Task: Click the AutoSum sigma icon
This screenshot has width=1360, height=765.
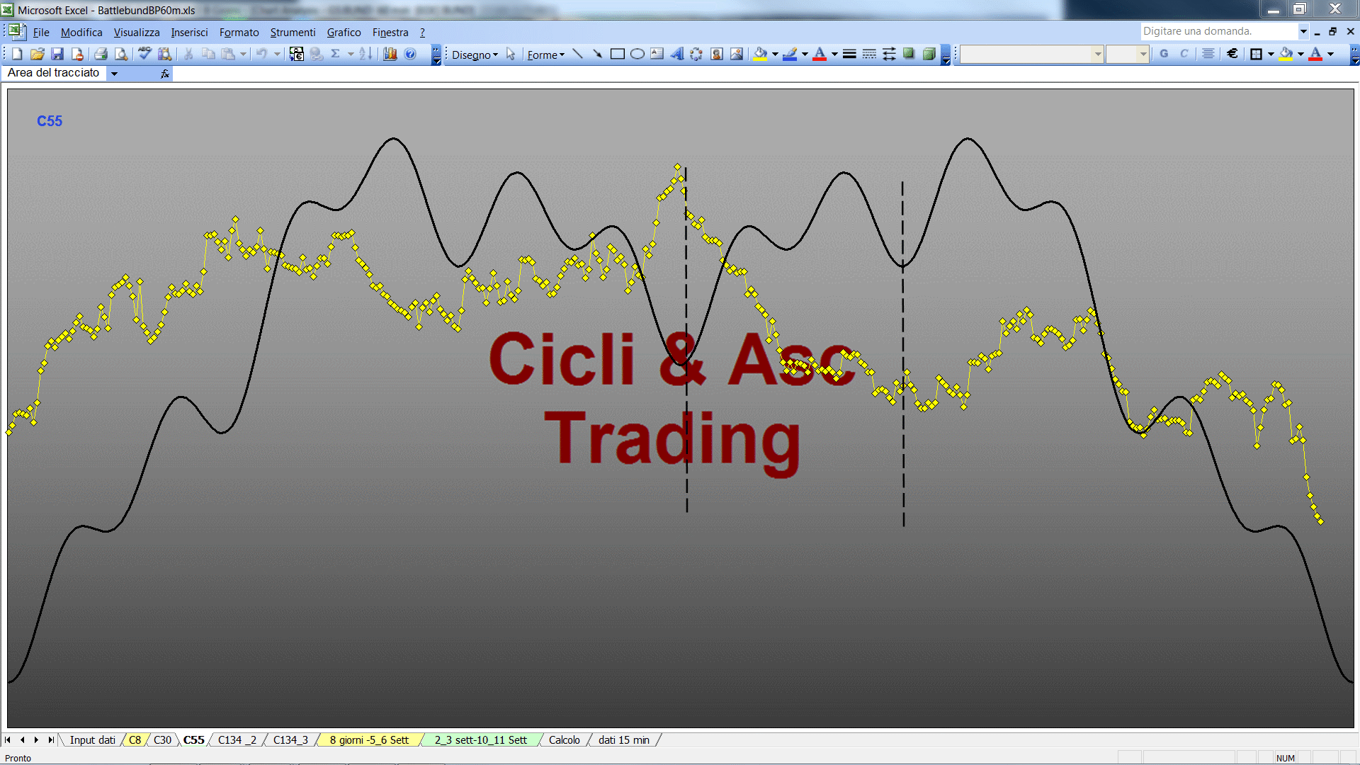Action: coord(336,54)
